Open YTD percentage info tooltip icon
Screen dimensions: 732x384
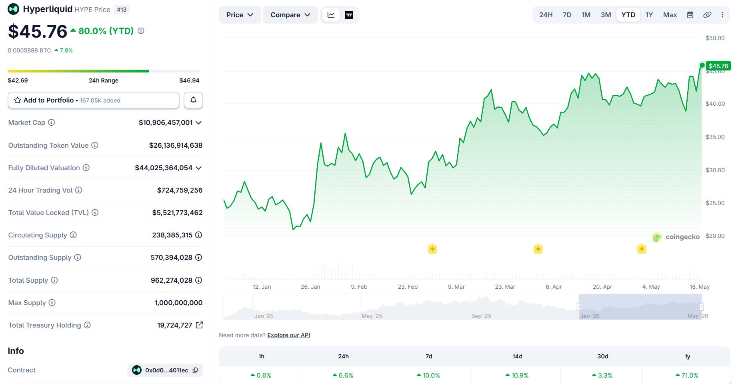141,31
